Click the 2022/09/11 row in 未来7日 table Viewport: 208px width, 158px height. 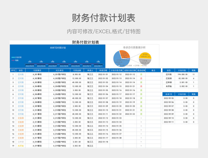point(180,122)
